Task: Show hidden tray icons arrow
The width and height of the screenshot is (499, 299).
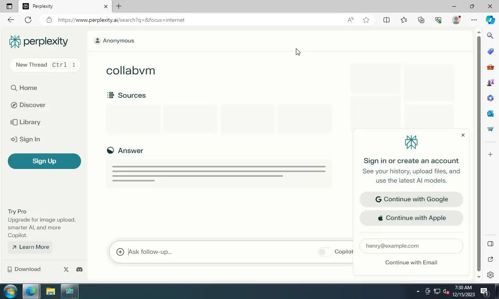Action: click(418, 291)
